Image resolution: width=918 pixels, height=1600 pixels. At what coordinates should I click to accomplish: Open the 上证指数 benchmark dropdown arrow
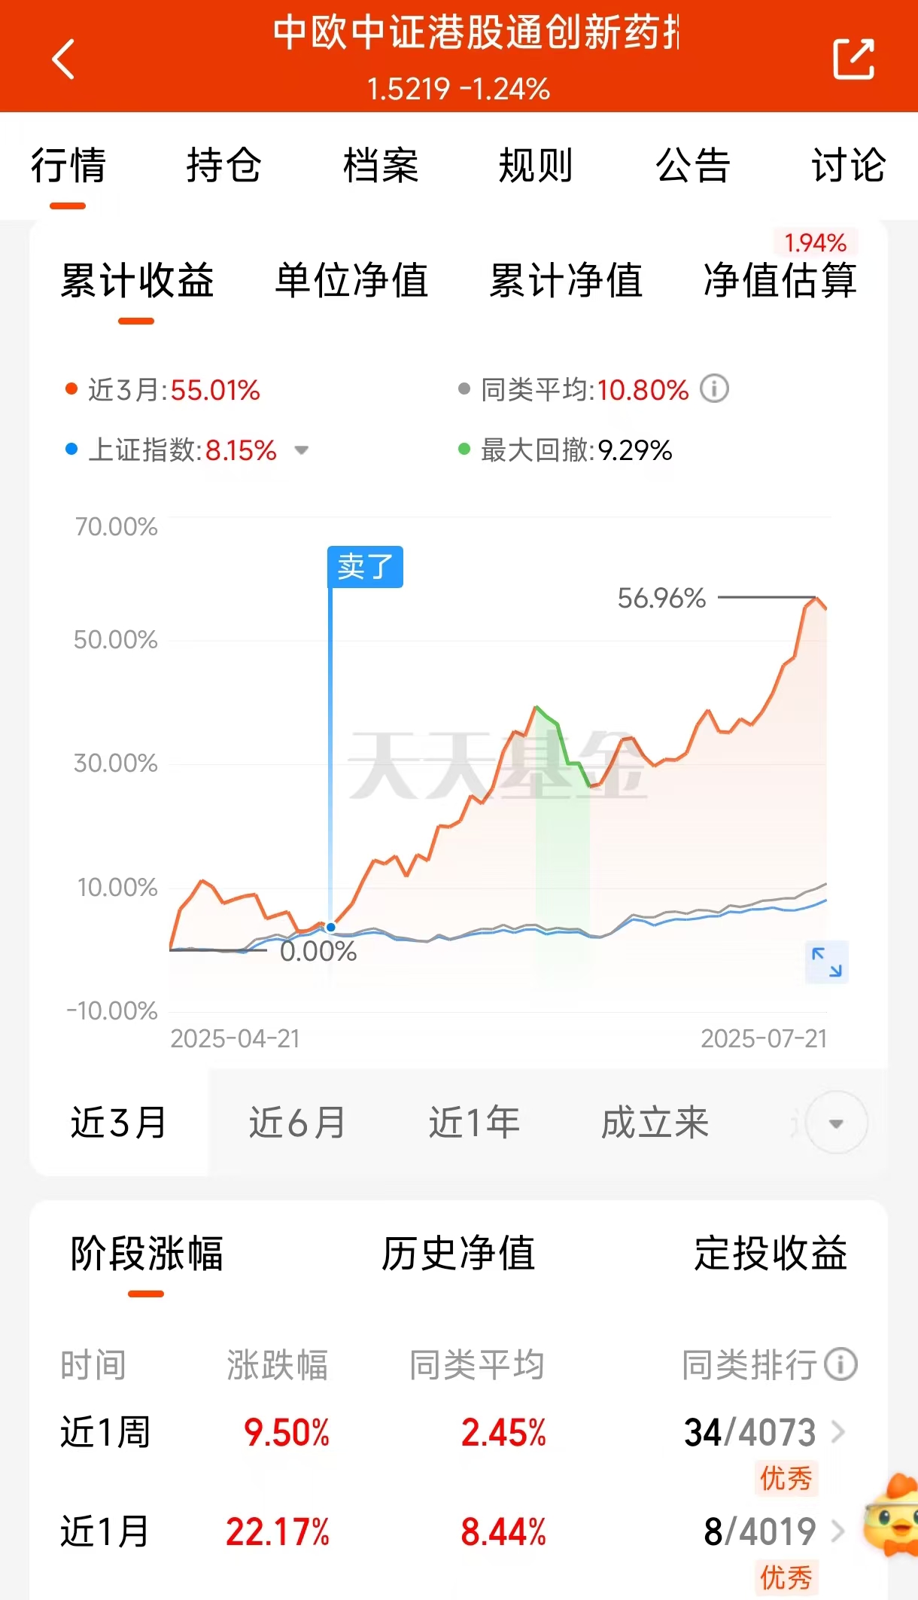point(301,450)
